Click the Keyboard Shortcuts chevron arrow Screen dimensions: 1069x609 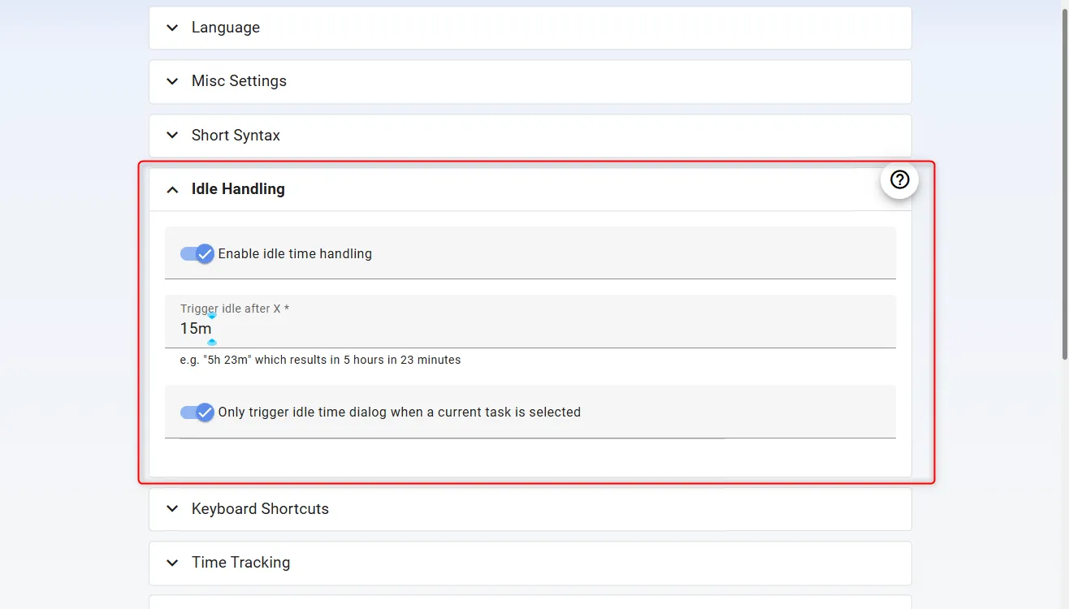[x=172, y=509]
